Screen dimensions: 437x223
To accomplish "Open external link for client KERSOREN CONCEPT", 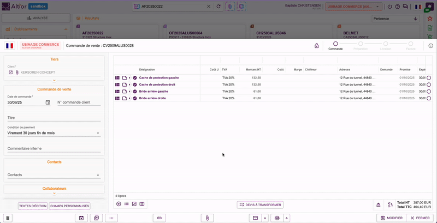I will pos(10,73).
